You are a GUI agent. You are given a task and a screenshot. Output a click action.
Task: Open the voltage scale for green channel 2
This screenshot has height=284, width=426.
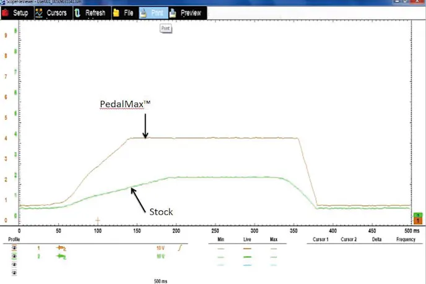160,256
